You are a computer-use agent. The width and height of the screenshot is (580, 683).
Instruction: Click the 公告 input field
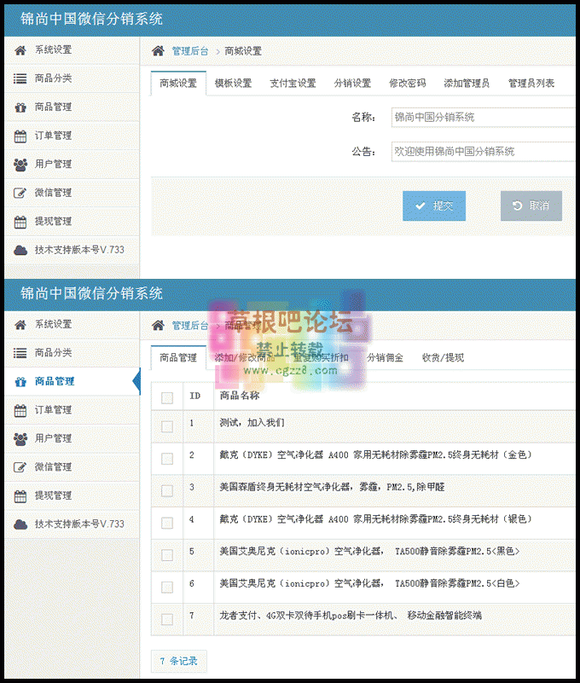tap(484, 152)
